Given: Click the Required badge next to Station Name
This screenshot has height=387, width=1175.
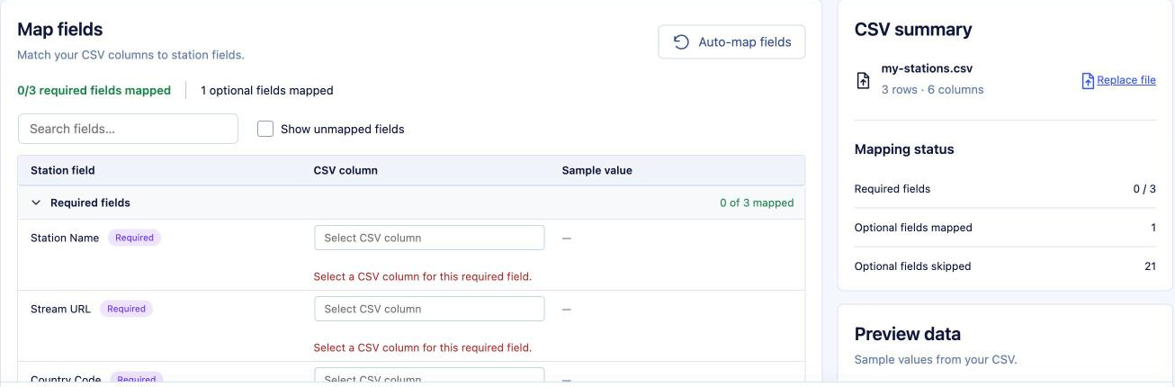Looking at the screenshot, I should 135,238.
